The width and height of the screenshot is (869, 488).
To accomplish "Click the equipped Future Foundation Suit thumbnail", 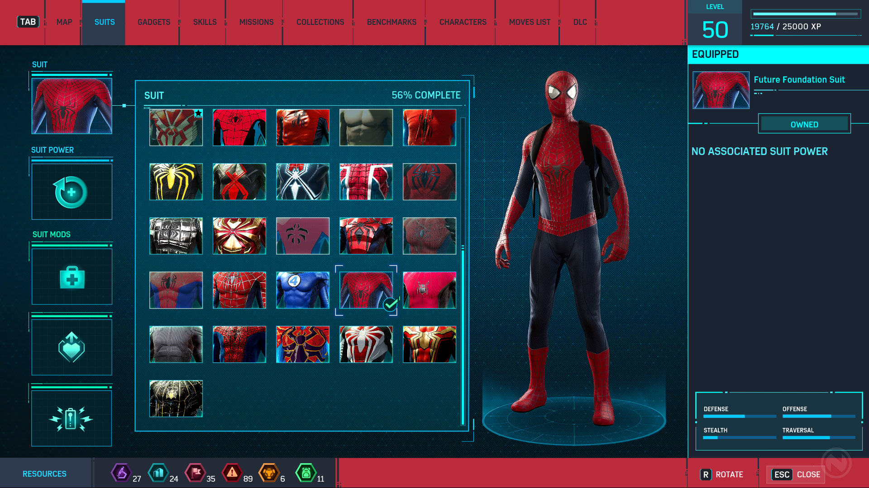I will (x=720, y=90).
